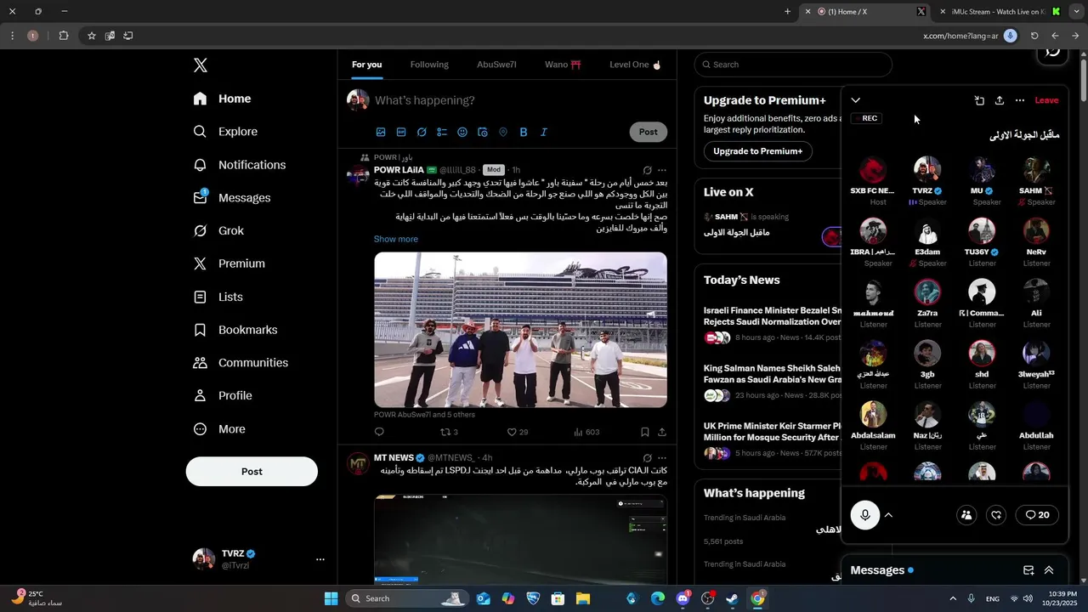This screenshot has height=612, width=1088.
Task: Open emoji picker in composer
Action: (x=462, y=132)
